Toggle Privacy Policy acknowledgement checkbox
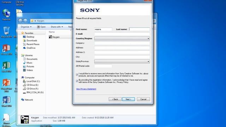 77,81
